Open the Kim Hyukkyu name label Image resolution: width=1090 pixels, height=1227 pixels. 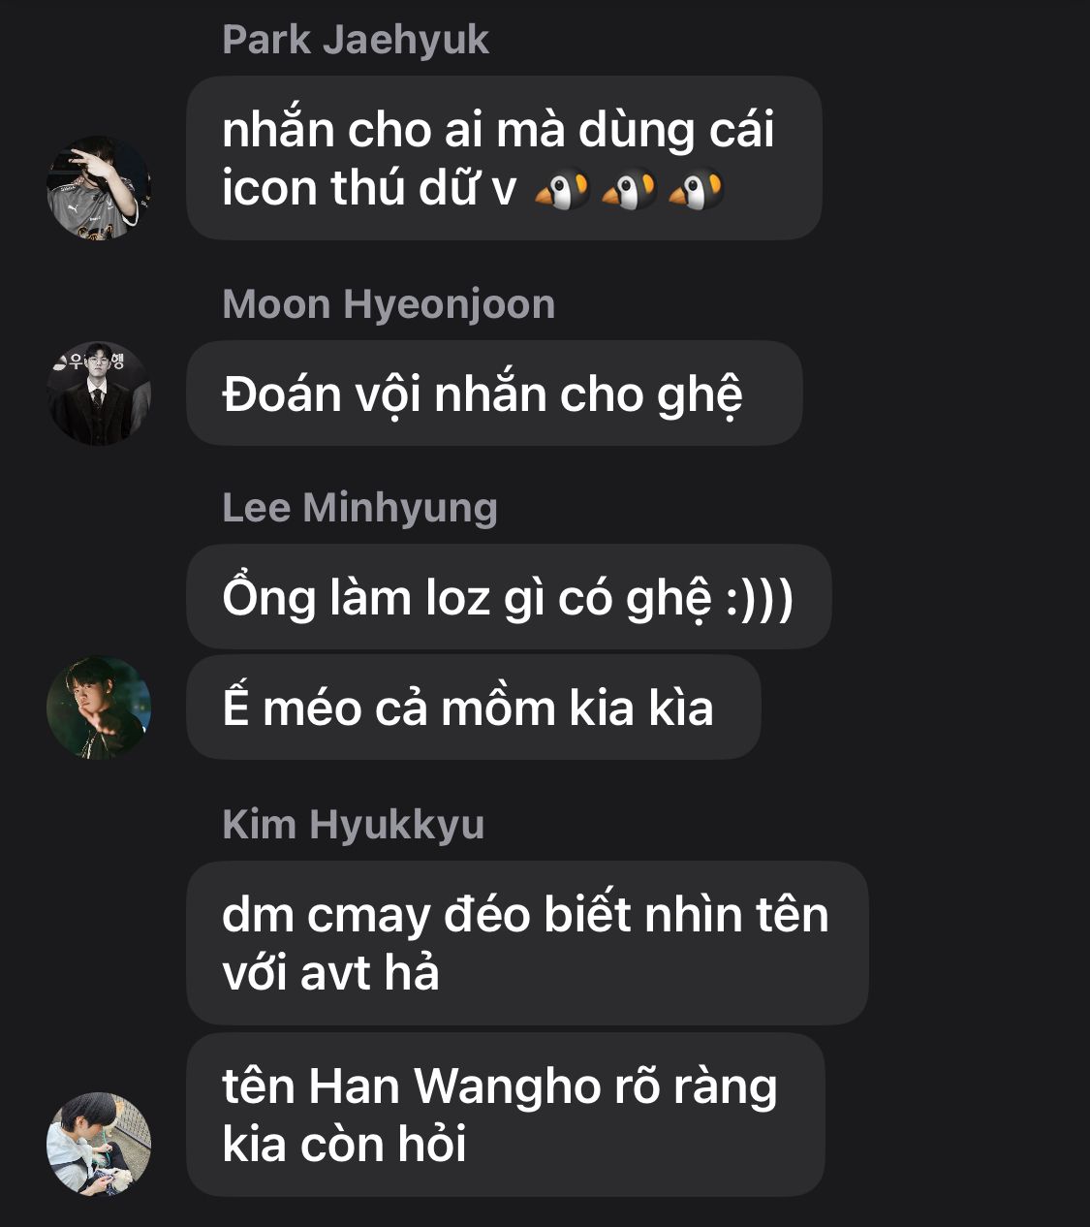pyautogui.click(x=353, y=825)
